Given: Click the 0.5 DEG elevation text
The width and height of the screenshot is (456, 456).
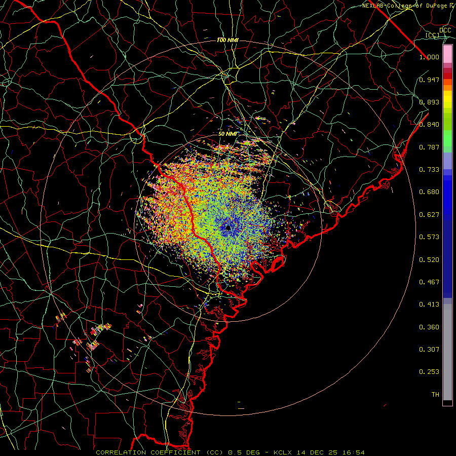Looking at the screenshot, I should [244, 452].
